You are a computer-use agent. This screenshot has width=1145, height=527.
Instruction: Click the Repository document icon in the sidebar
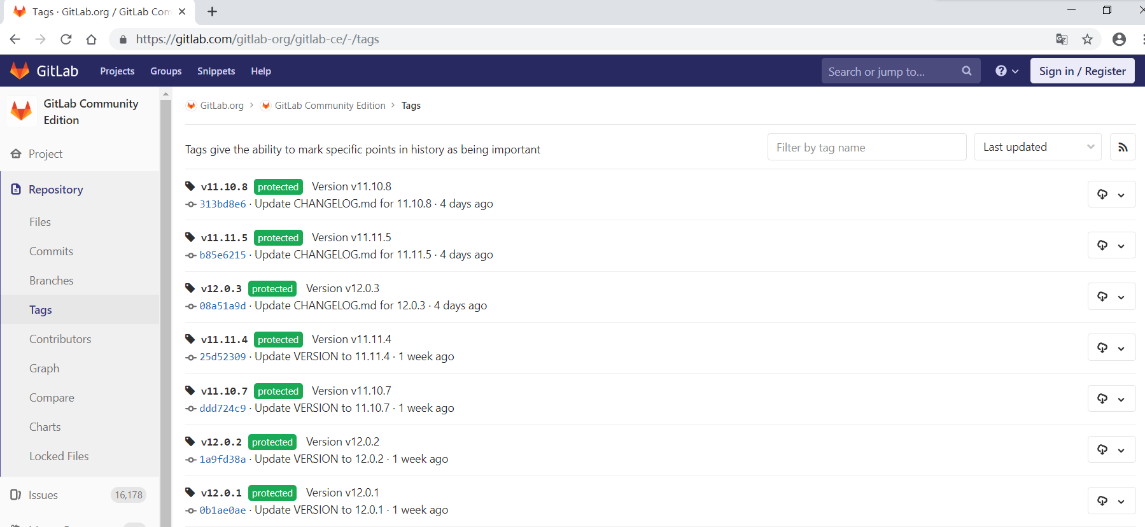tap(17, 189)
